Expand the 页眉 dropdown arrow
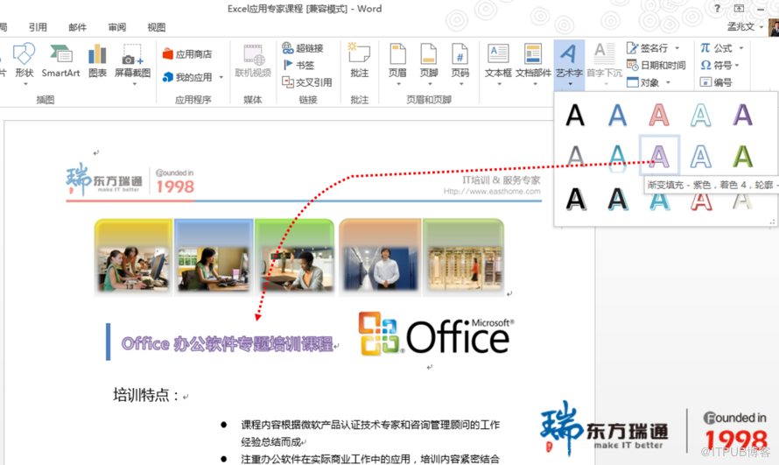This screenshot has height=465, width=779. pyautogui.click(x=398, y=84)
